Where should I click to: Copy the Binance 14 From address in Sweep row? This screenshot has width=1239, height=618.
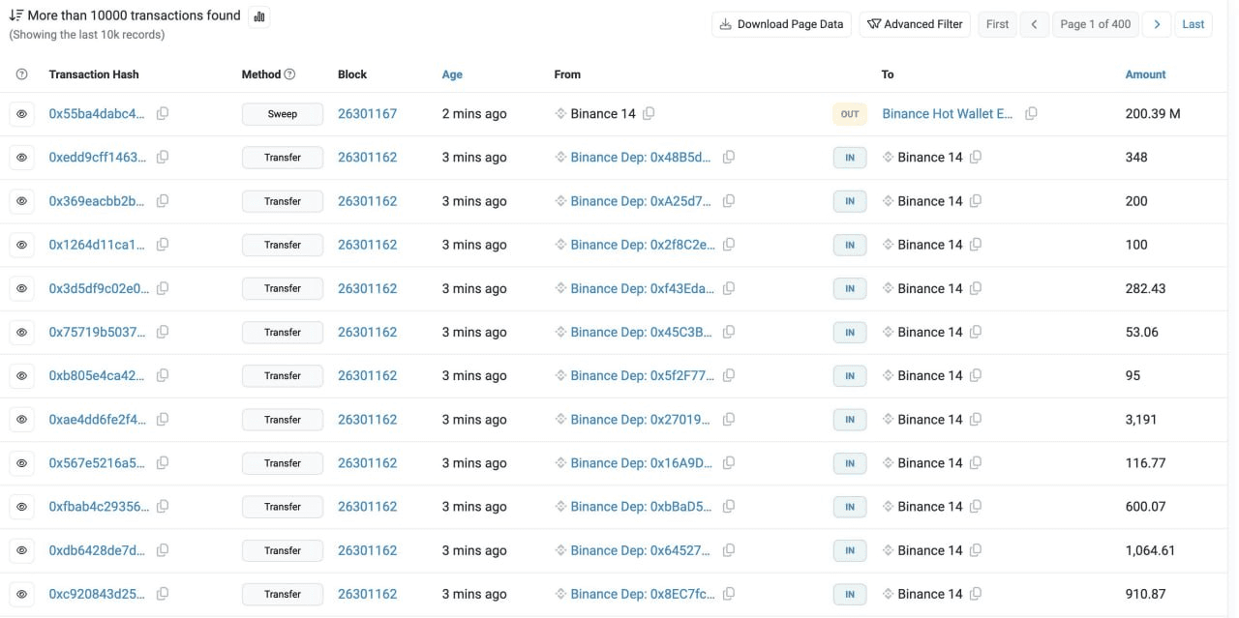click(649, 114)
